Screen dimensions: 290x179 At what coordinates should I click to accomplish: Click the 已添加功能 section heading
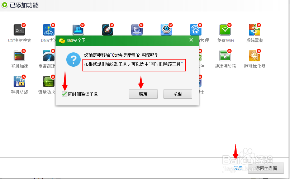(x=24, y=5)
